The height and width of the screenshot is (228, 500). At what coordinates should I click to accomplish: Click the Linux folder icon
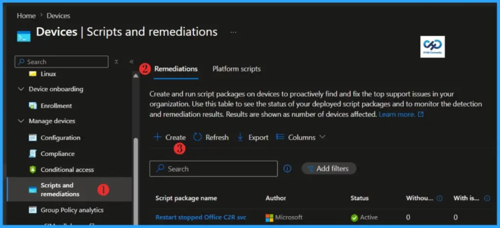coord(33,74)
